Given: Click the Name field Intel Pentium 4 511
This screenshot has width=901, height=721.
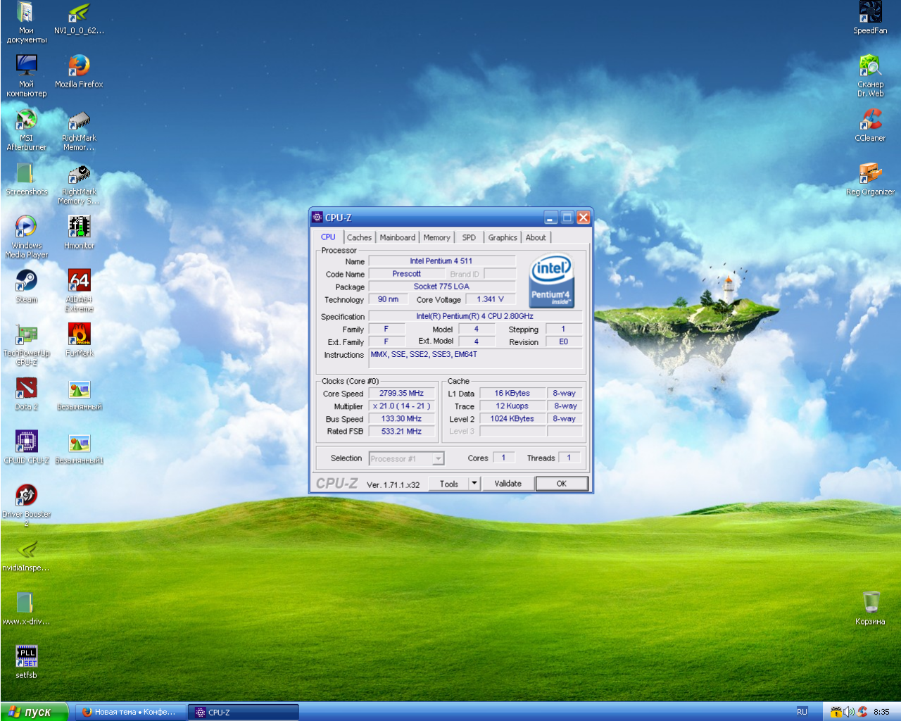Looking at the screenshot, I should (x=441, y=261).
